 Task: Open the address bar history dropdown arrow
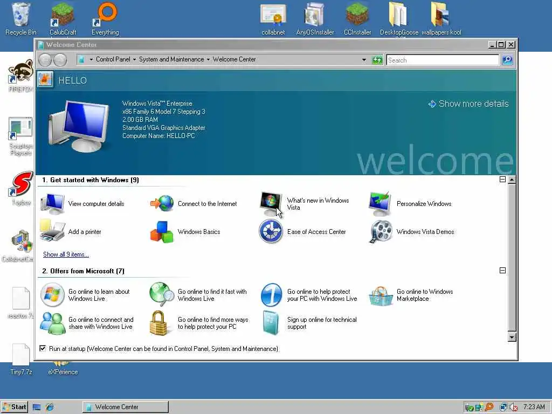(364, 60)
